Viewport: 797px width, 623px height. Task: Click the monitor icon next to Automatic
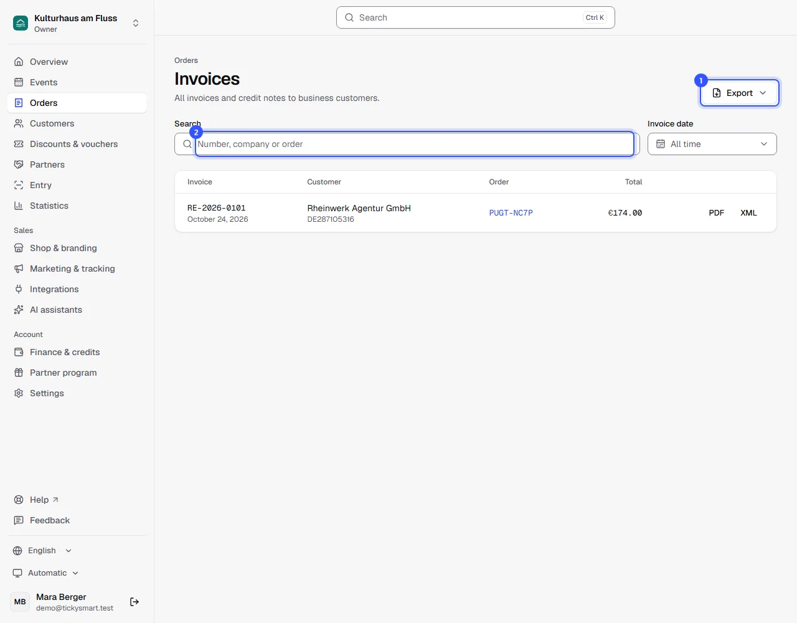[17, 573]
